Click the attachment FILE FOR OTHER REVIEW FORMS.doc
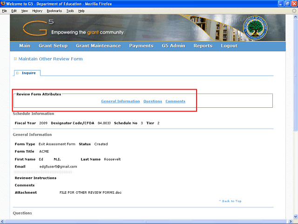This screenshot has width=298, height=224. tap(90, 192)
